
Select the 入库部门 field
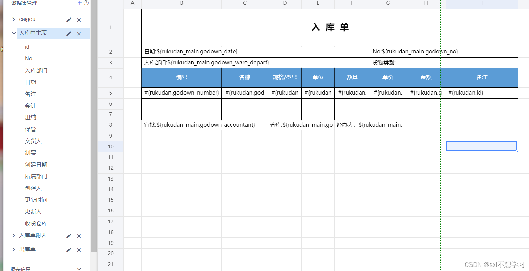point(36,70)
